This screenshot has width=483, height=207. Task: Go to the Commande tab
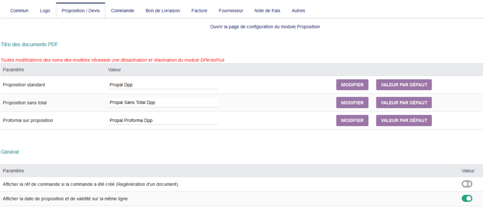click(123, 10)
